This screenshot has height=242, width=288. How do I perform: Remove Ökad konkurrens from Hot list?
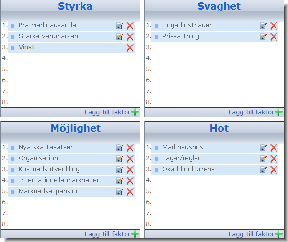274,170
